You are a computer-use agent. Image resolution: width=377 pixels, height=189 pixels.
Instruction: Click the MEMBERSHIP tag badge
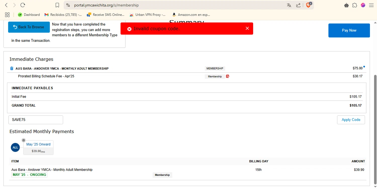(215, 68)
